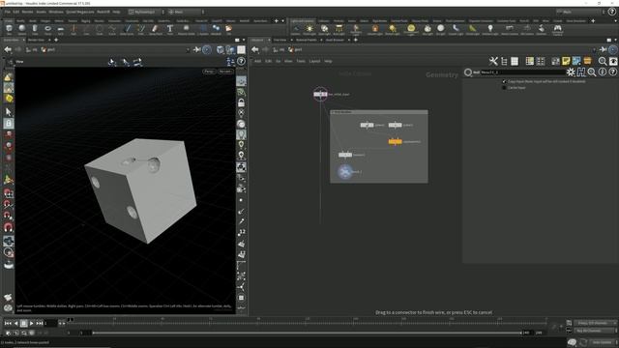Open the Edit menu in main menu bar

point(16,12)
